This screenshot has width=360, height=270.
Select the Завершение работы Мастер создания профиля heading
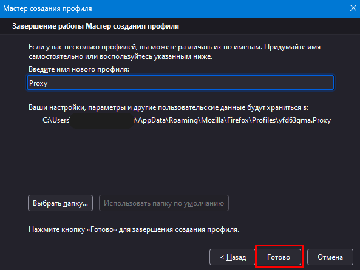pyautogui.click(x=95, y=26)
